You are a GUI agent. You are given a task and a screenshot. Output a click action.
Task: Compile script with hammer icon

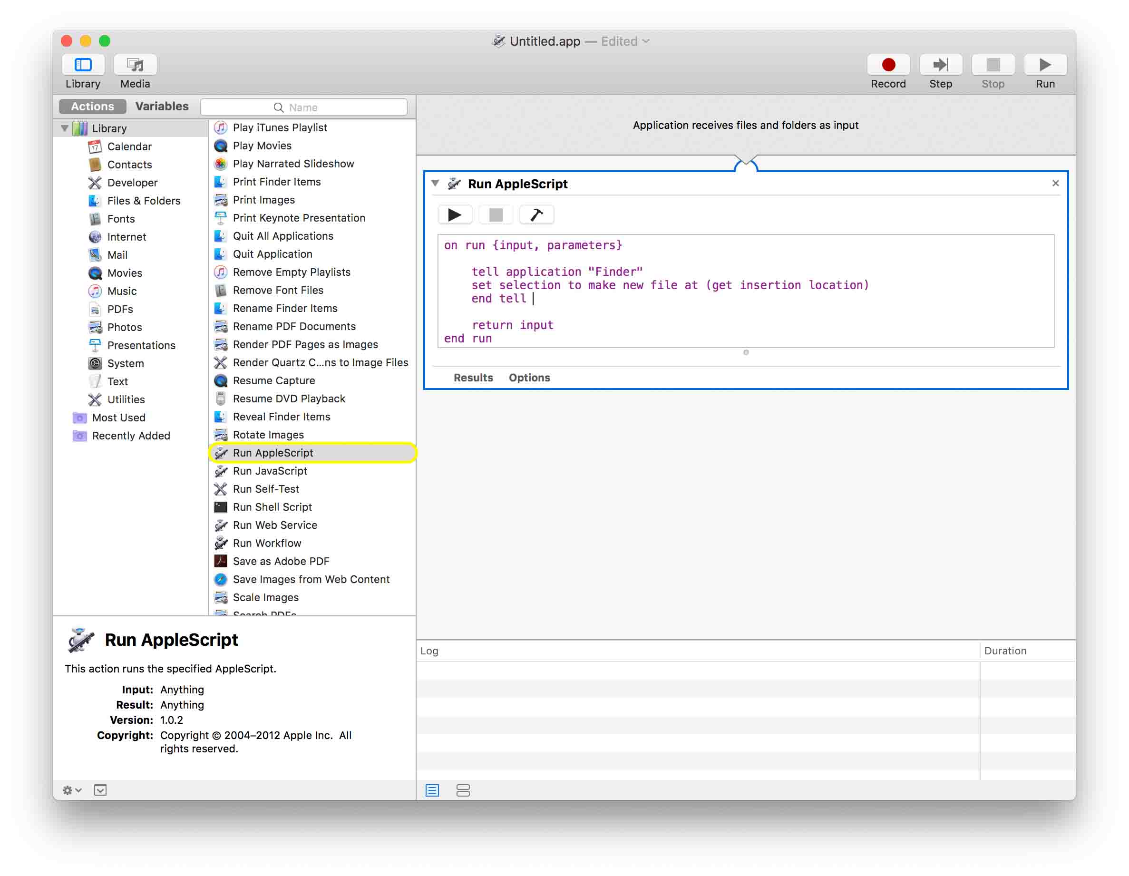coord(536,214)
